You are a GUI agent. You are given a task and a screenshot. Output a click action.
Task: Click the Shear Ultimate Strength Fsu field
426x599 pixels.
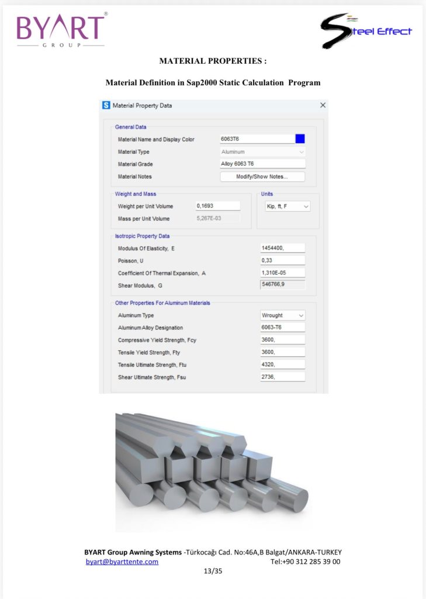point(282,377)
